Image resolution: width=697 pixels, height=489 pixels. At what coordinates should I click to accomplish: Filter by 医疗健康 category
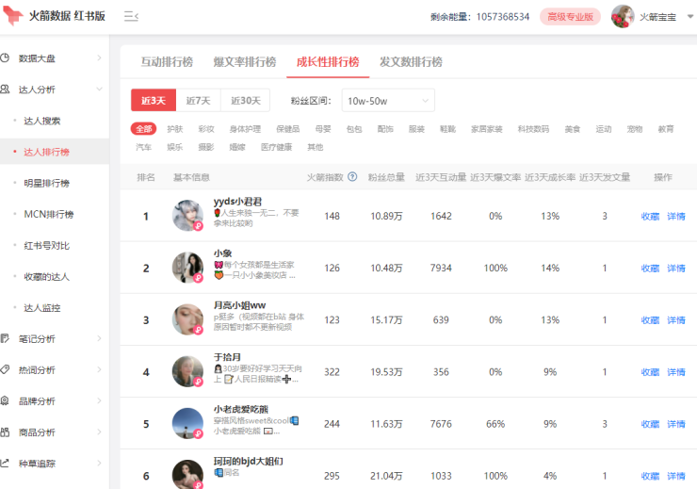point(277,147)
